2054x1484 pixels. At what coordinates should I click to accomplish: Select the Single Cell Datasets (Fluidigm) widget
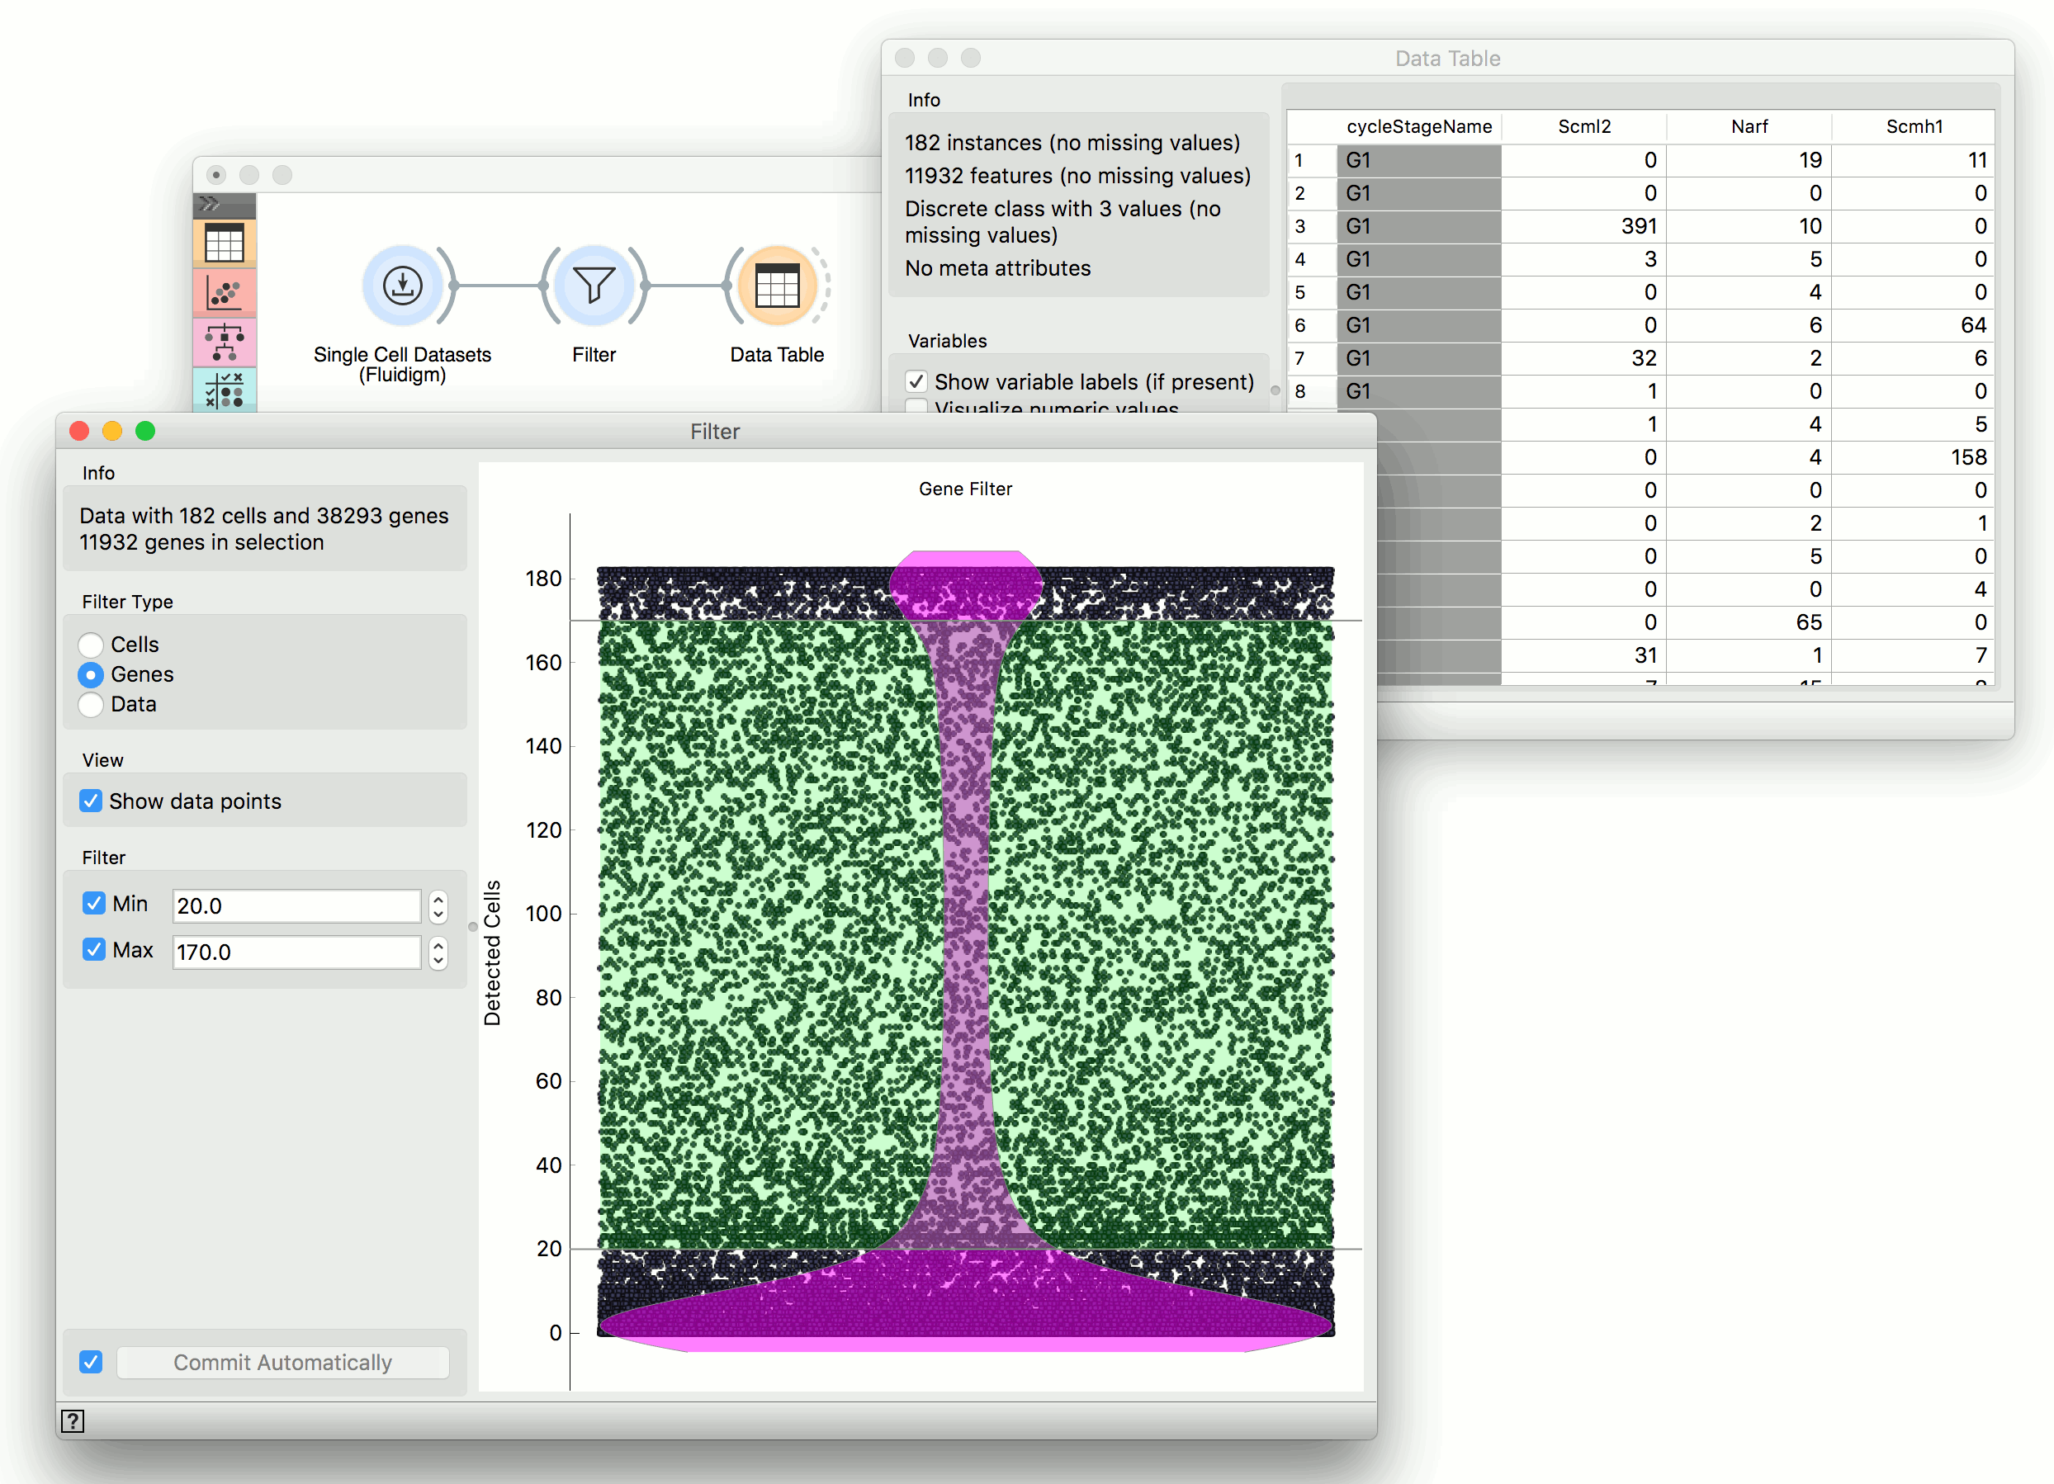[x=401, y=286]
